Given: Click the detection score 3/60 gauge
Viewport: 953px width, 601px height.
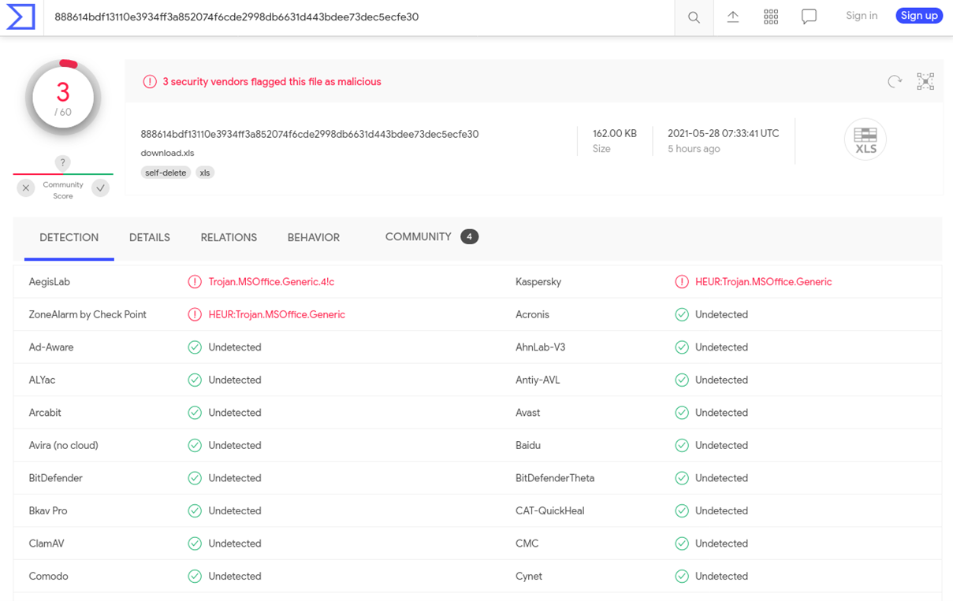Looking at the screenshot, I should pos(63,98).
